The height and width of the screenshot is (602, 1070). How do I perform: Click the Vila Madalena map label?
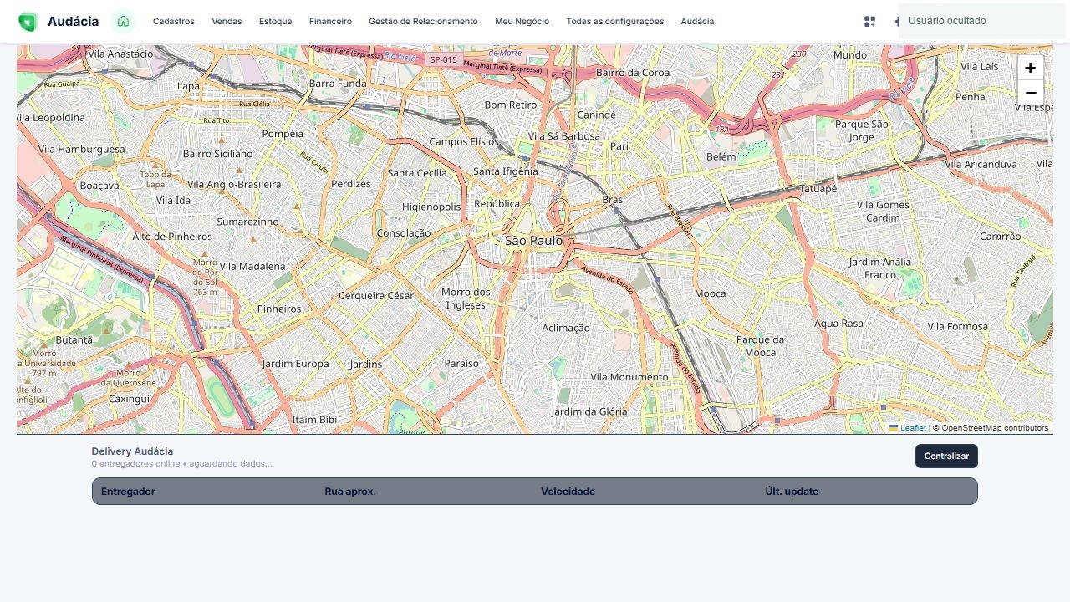(252, 267)
